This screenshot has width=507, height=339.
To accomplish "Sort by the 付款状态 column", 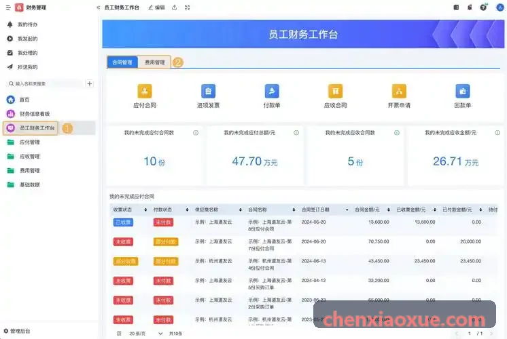I will [187, 210].
